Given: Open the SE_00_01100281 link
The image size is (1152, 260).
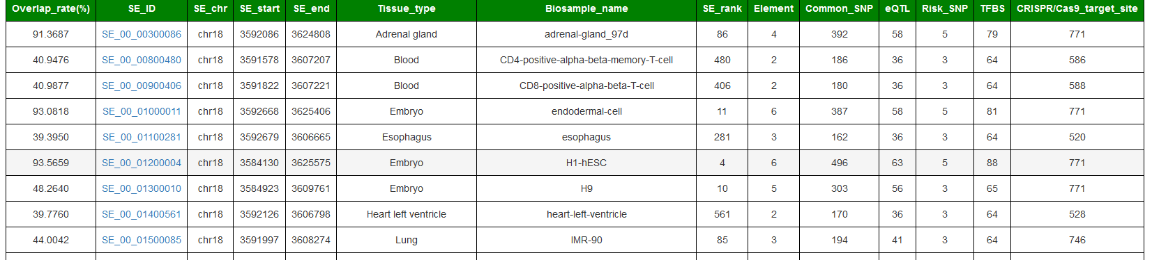Looking at the screenshot, I should [x=142, y=137].
